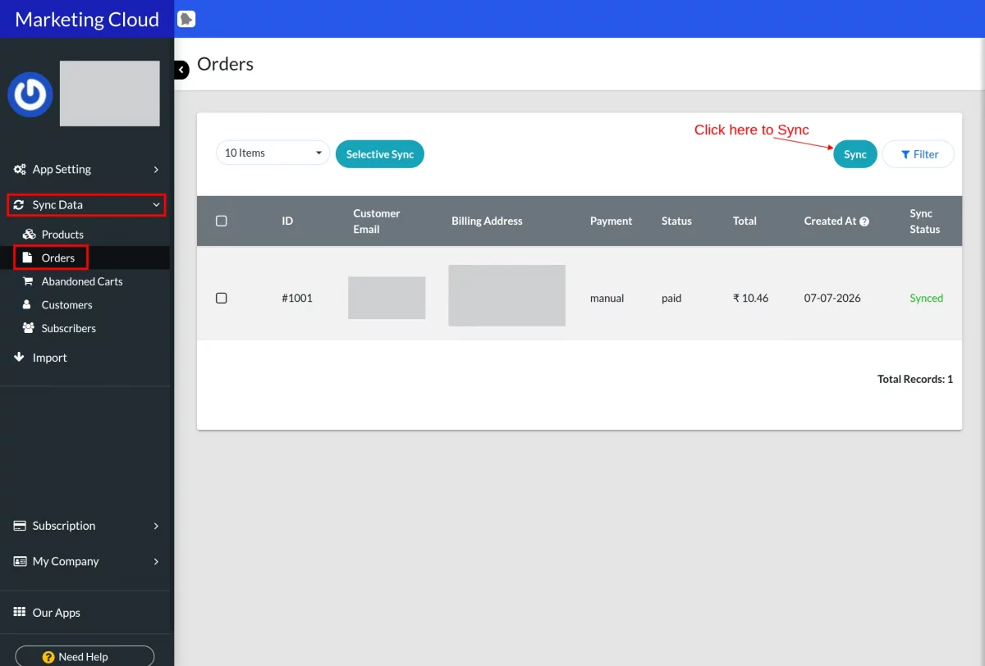Screen dimensions: 985x666
Task: Open the Filter button
Action: pyautogui.click(x=919, y=154)
